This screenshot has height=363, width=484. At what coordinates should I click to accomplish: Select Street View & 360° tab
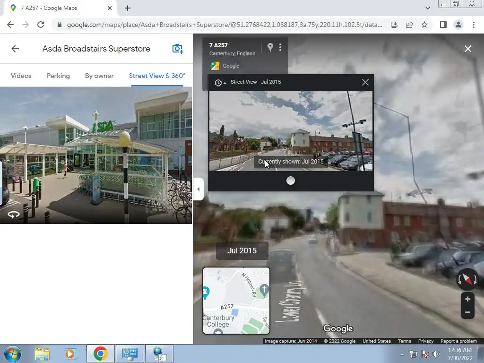point(157,76)
